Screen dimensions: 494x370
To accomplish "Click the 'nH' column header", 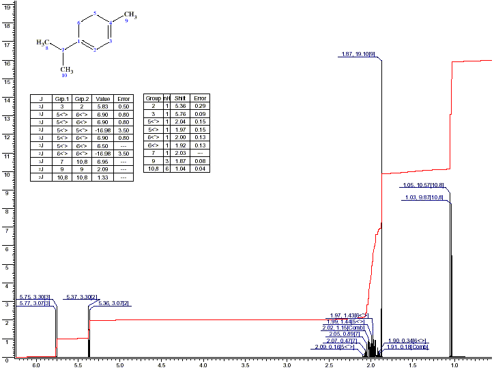I will pyautogui.click(x=166, y=98).
